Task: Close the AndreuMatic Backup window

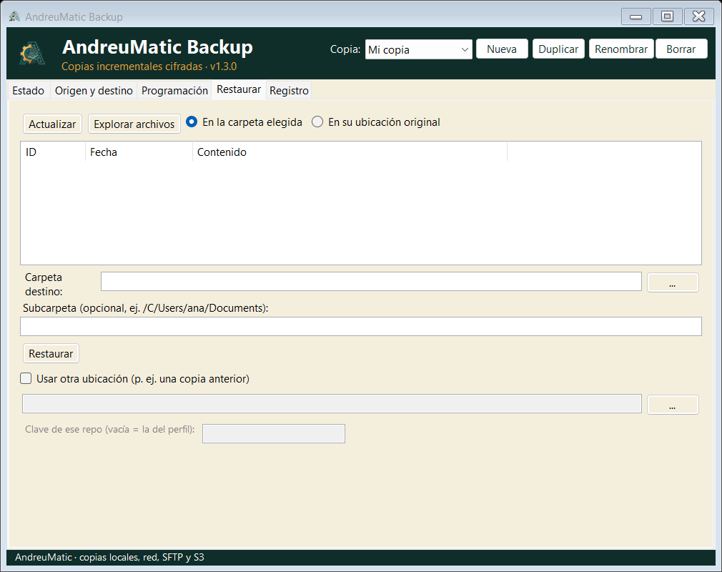Action: click(x=699, y=16)
